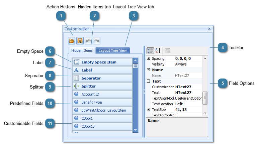
Task: Select the Label entry text in list
Action: pos(87,70)
